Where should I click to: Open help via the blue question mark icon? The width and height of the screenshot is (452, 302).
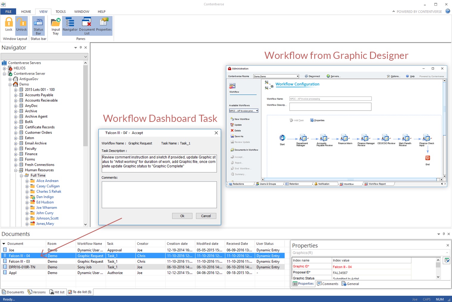point(448,11)
